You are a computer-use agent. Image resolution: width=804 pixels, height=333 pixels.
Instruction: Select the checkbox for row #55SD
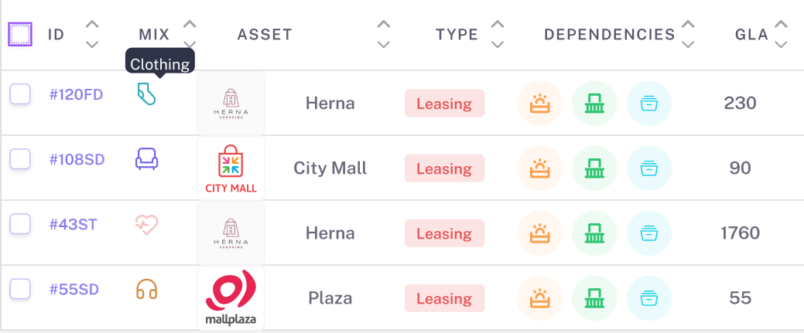point(20,289)
